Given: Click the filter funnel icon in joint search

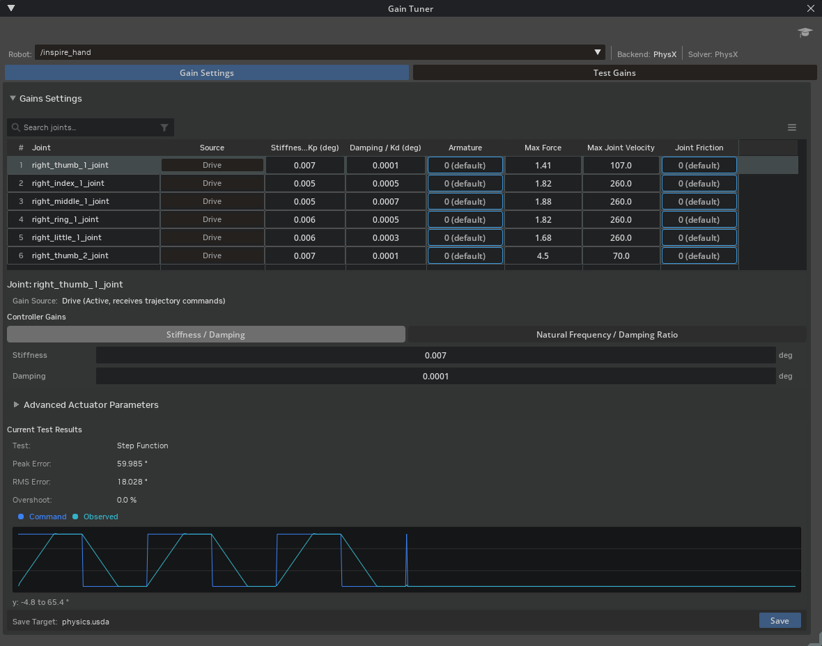Looking at the screenshot, I should click(164, 127).
